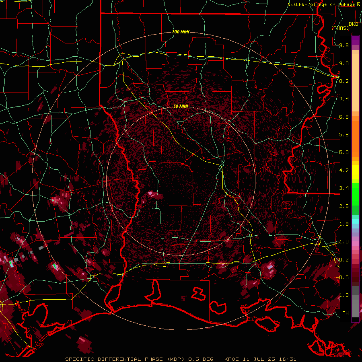The image size is (362, 362).
Task: Click the DKD label above the color scale
Action: [x=354, y=24]
